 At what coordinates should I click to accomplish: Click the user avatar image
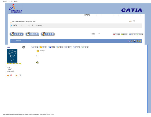12,56
